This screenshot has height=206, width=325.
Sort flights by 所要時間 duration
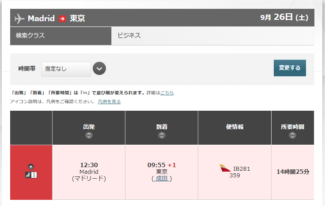(292, 135)
